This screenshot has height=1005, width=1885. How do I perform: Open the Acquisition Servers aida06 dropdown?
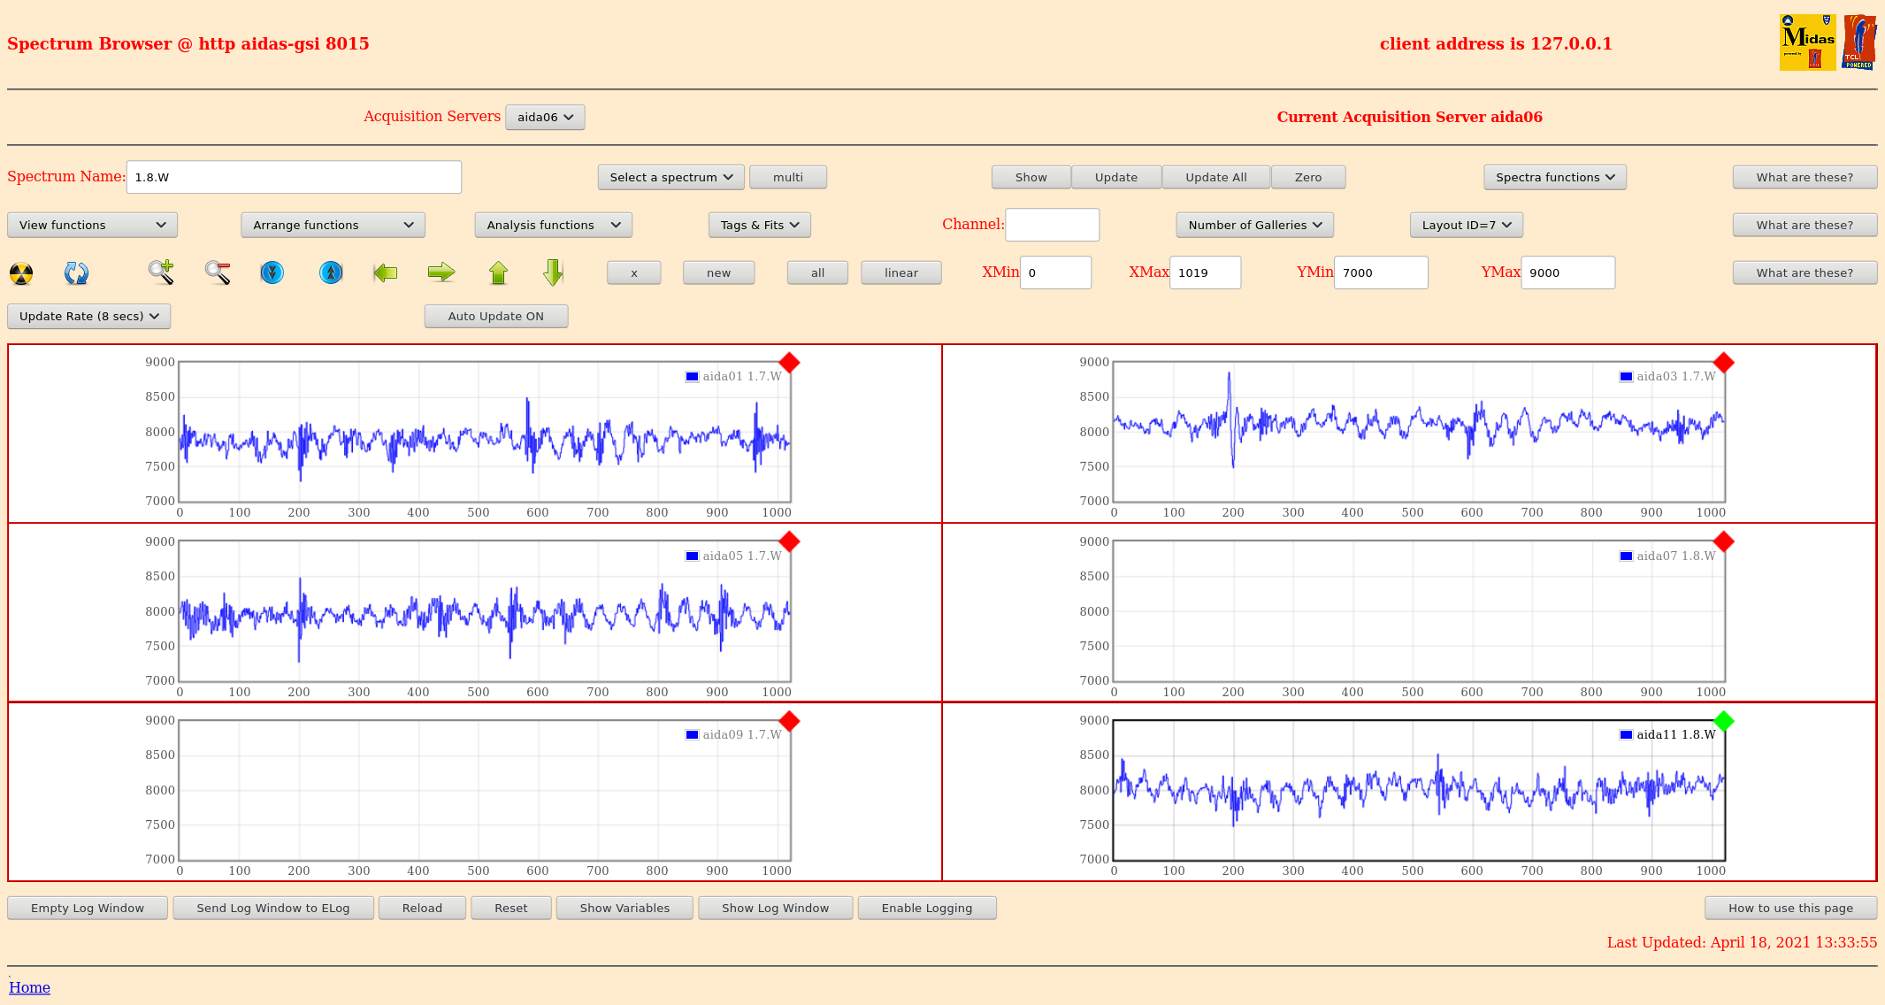(545, 118)
